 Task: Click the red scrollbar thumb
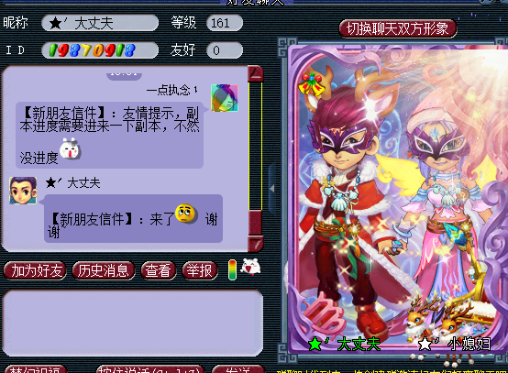tap(255, 222)
